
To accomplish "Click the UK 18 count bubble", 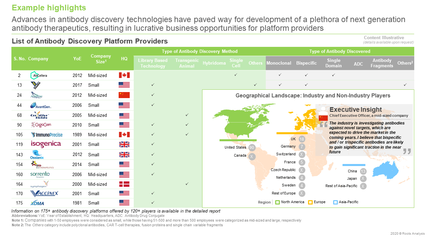I will pyautogui.click(x=302, y=139).
